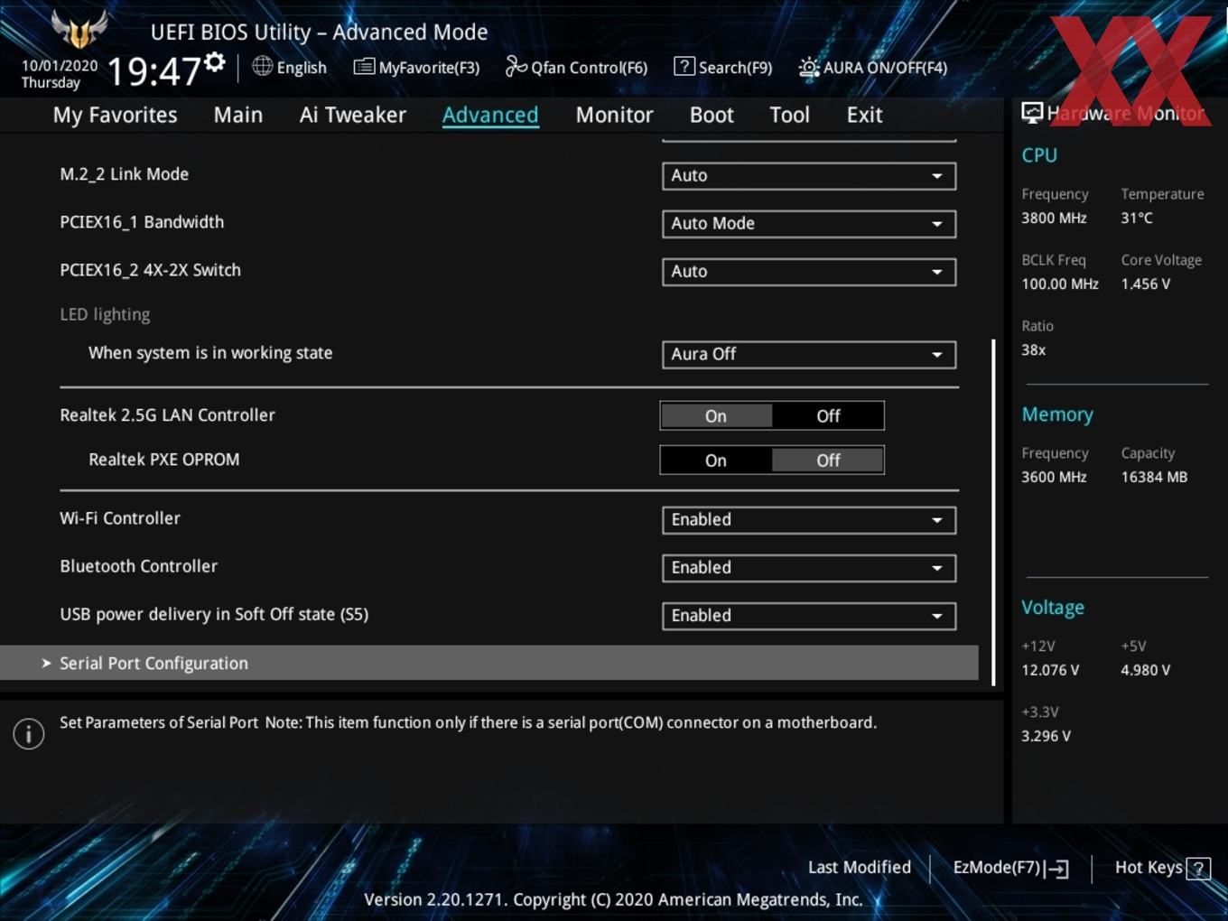
Task: Open the Boot tab
Action: pyautogui.click(x=712, y=115)
